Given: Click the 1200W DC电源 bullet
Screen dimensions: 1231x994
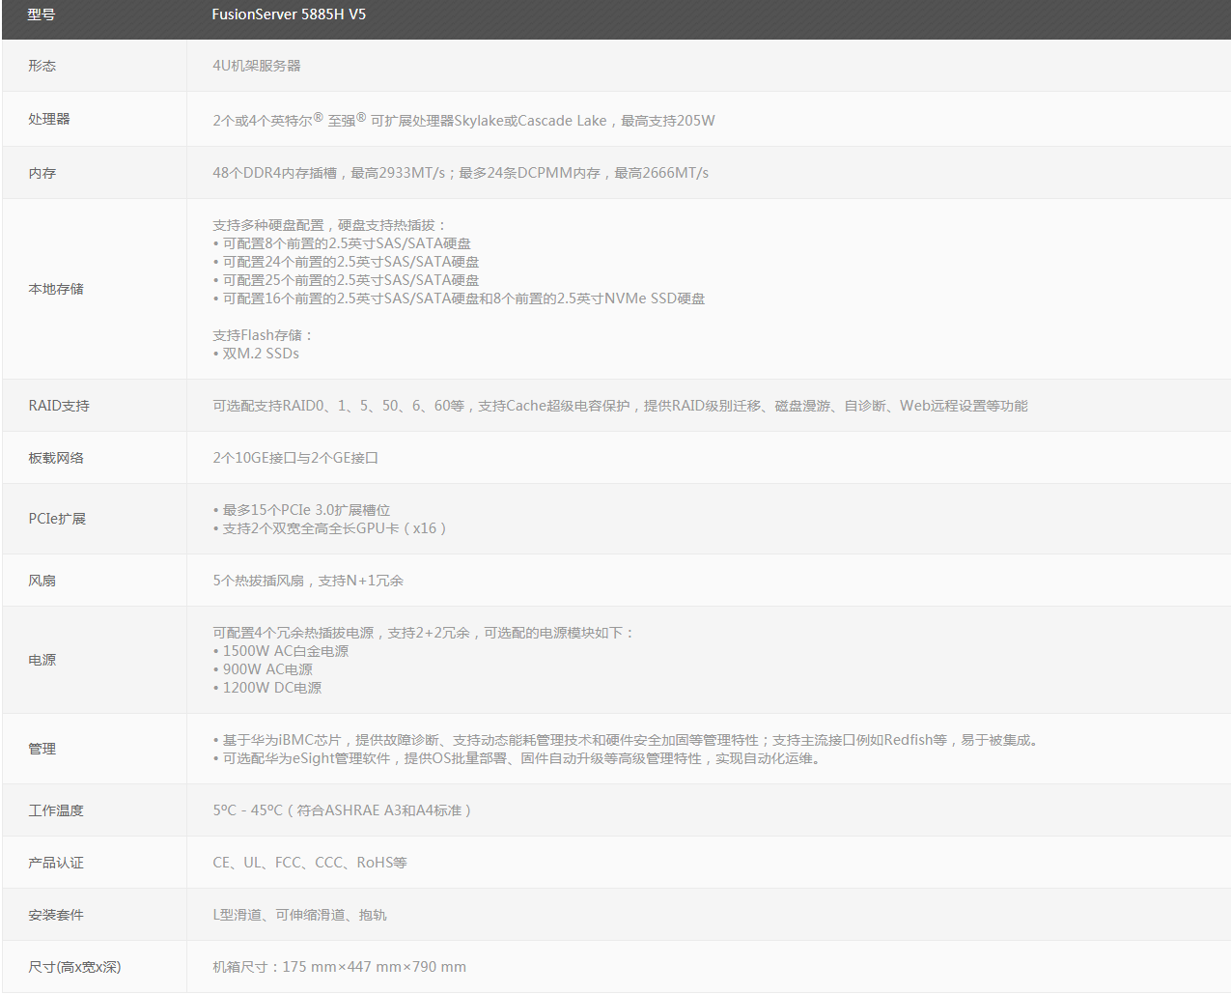Looking at the screenshot, I should click(x=267, y=688).
